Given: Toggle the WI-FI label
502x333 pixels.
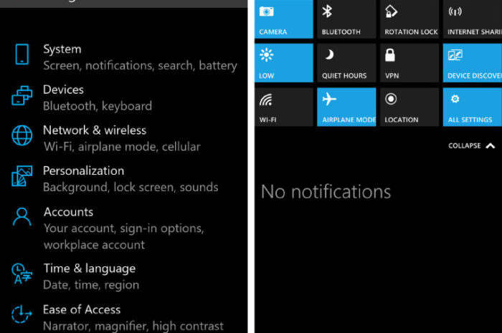Looking at the screenshot, I should click(x=267, y=120).
